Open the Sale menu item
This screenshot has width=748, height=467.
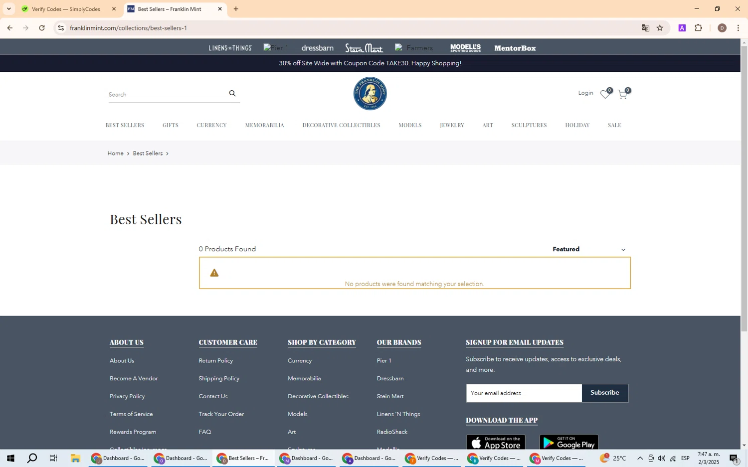614,125
